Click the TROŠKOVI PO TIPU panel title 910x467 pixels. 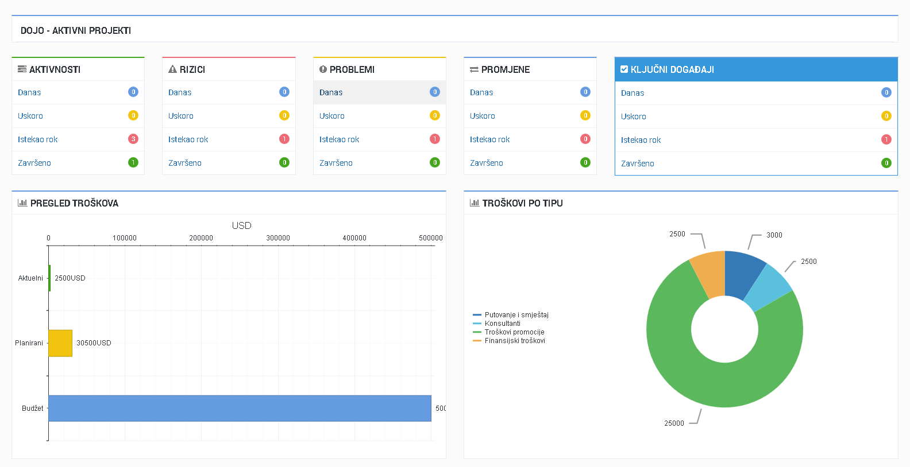click(x=523, y=203)
